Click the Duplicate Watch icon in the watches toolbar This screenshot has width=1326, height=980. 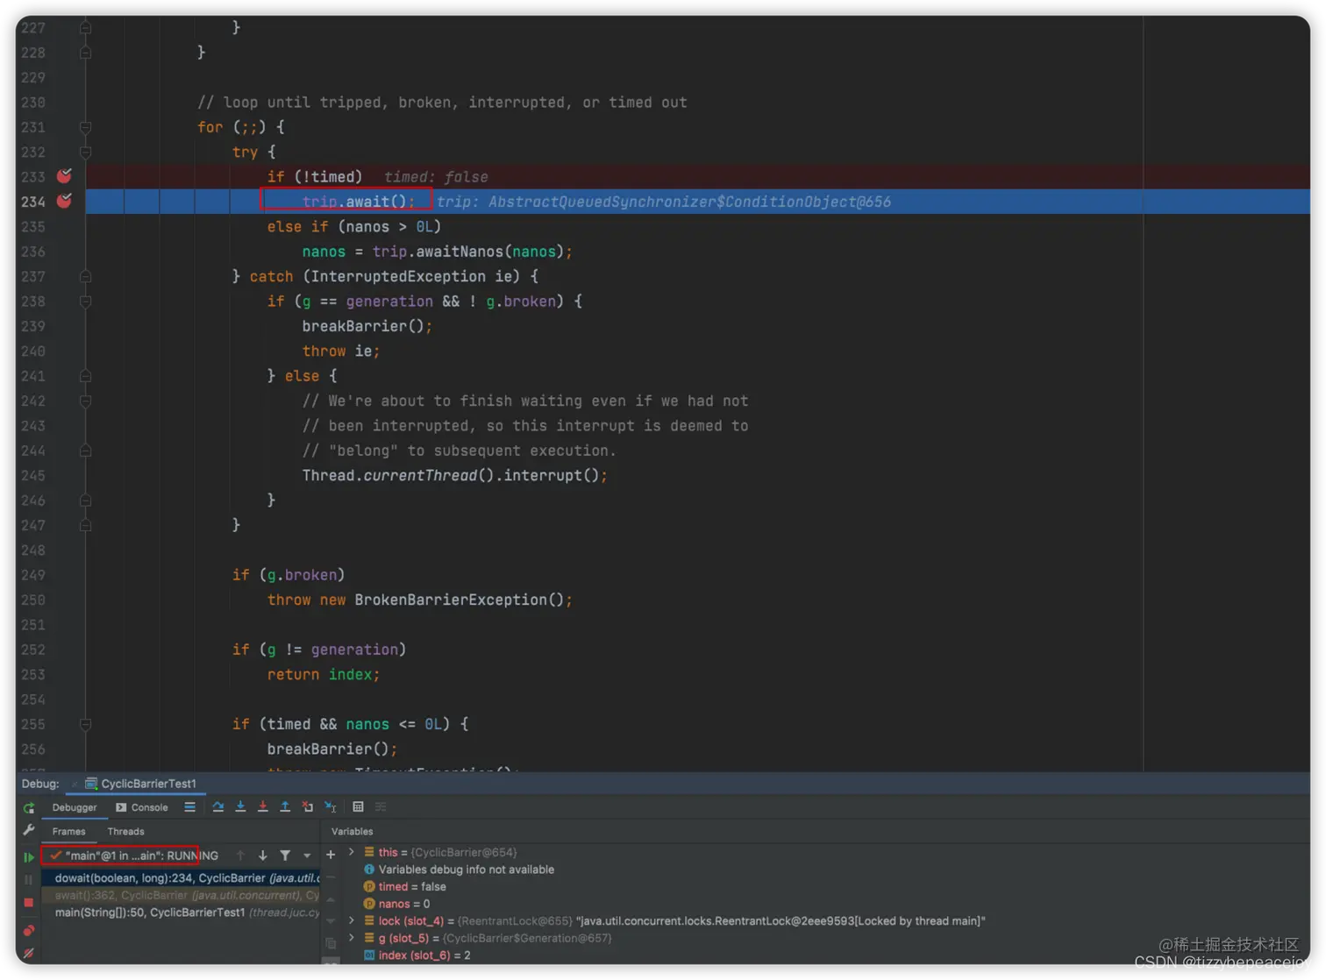tap(331, 943)
